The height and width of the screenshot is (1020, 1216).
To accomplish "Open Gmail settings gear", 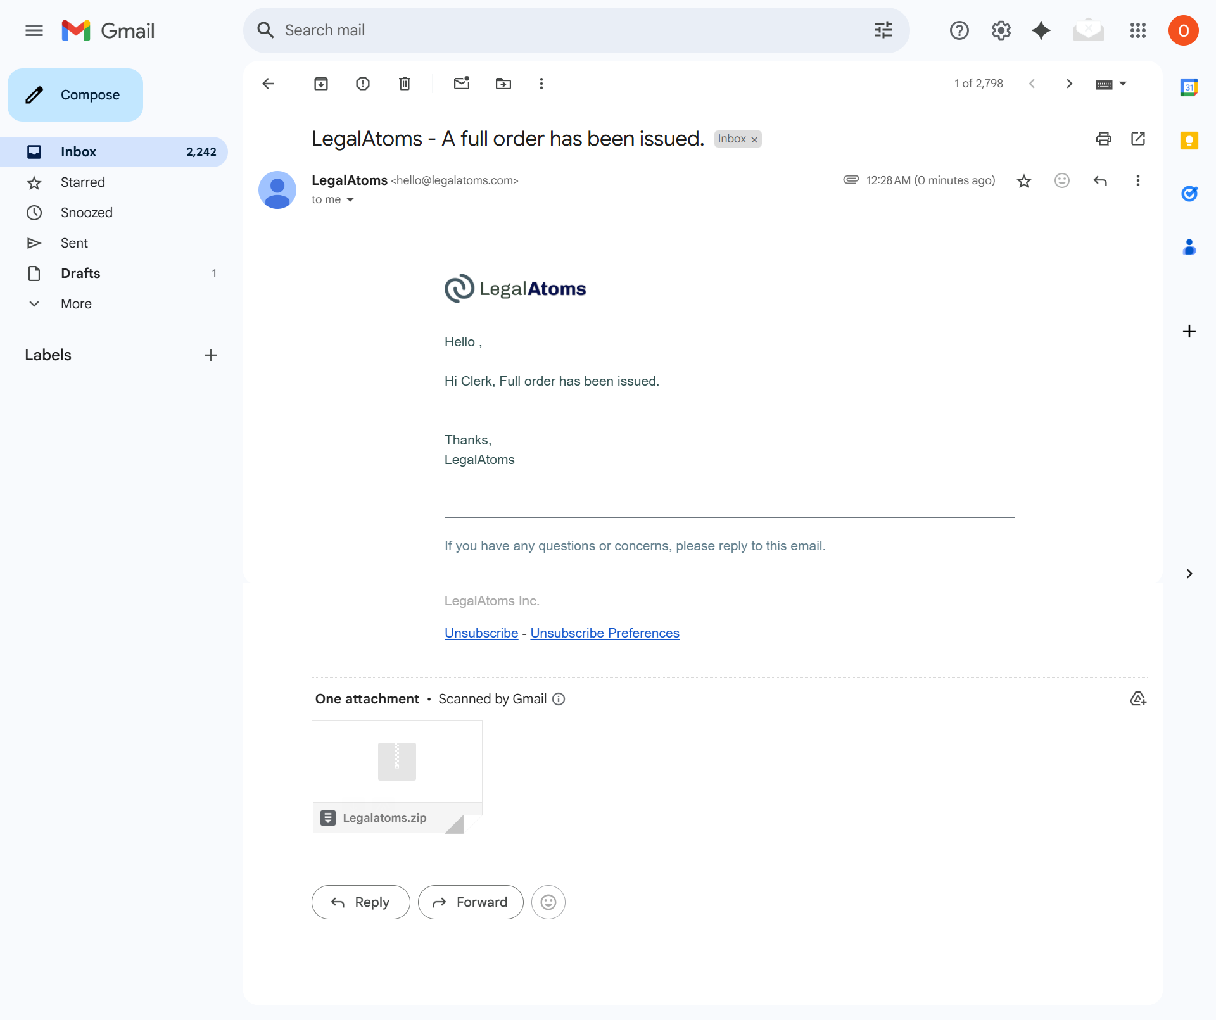I will 1001,30.
